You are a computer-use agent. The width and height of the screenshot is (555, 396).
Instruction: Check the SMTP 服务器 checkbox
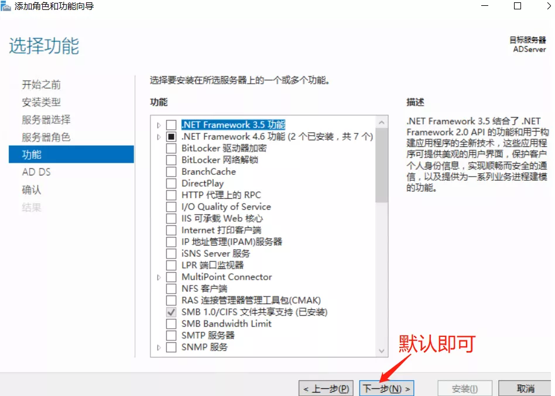171,335
